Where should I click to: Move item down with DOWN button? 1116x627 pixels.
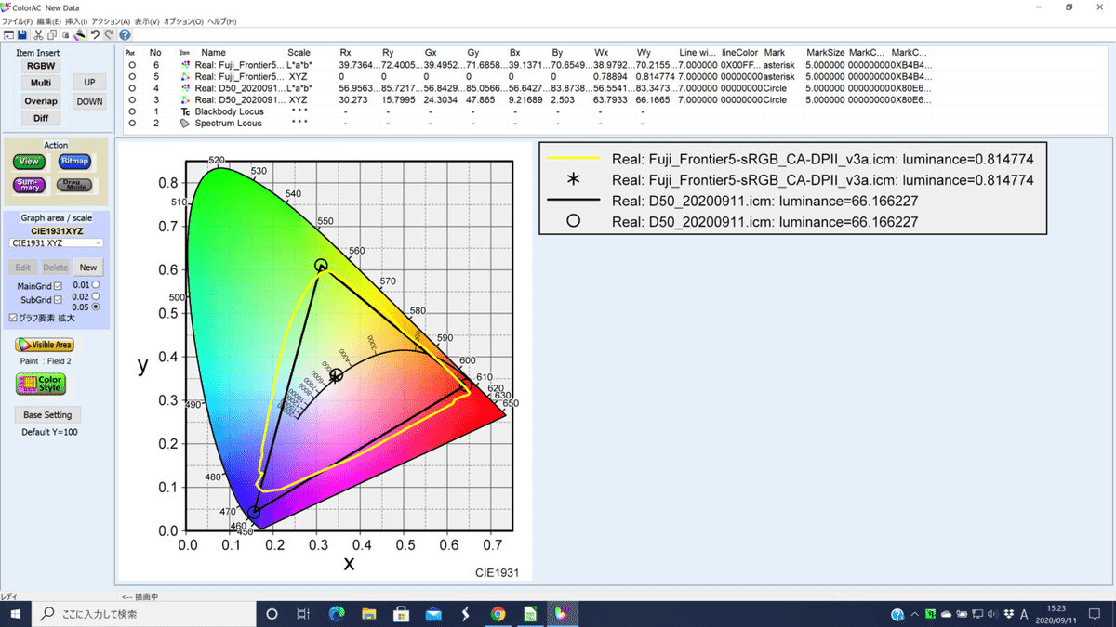click(89, 102)
